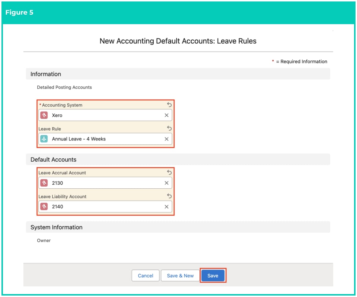Screen dimensions: 357x297
Task: Click the Detailed Posting Accounts text
Action: point(64,87)
